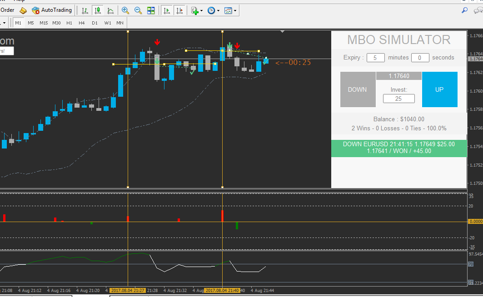Zoom in on the chart
The height and width of the screenshot is (297, 483).
125,10
